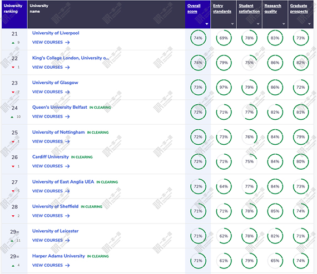View courses for University of Liverpool
This screenshot has width=317, height=274.
pyautogui.click(x=51, y=42)
